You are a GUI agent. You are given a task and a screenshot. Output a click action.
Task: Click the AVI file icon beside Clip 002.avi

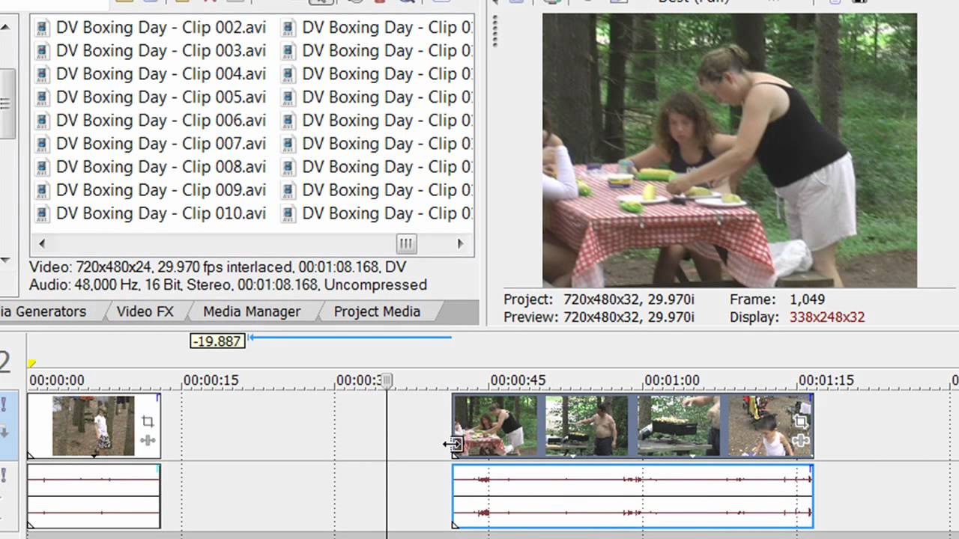pos(43,28)
